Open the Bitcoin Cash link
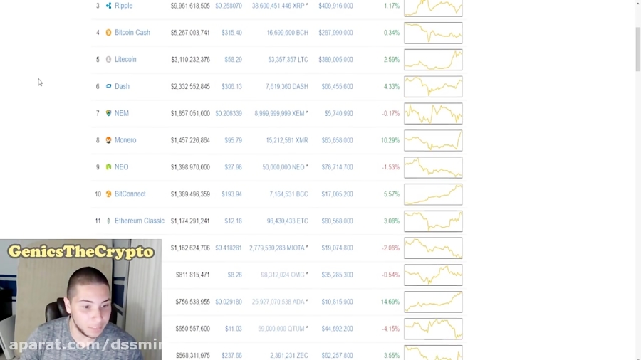Image resolution: width=641 pixels, height=360 pixels. (132, 33)
